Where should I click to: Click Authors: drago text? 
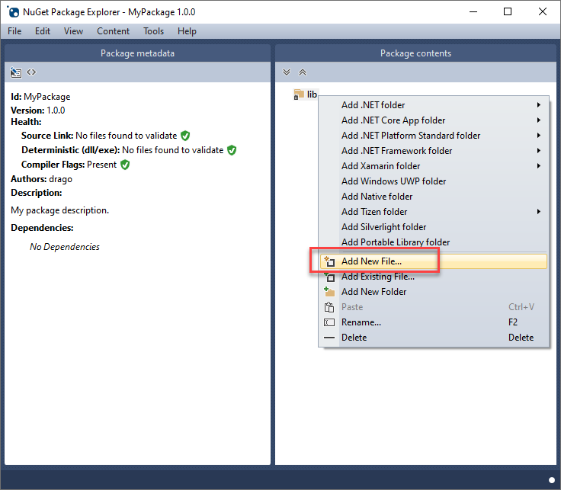tap(41, 179)
